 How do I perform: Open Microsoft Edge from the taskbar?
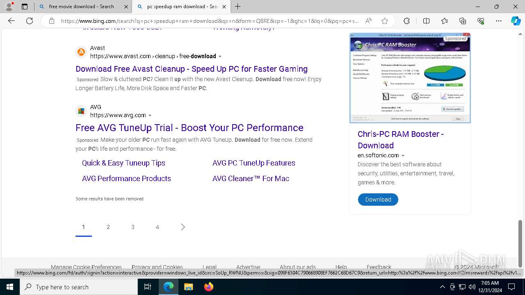(x=169, y=287)
